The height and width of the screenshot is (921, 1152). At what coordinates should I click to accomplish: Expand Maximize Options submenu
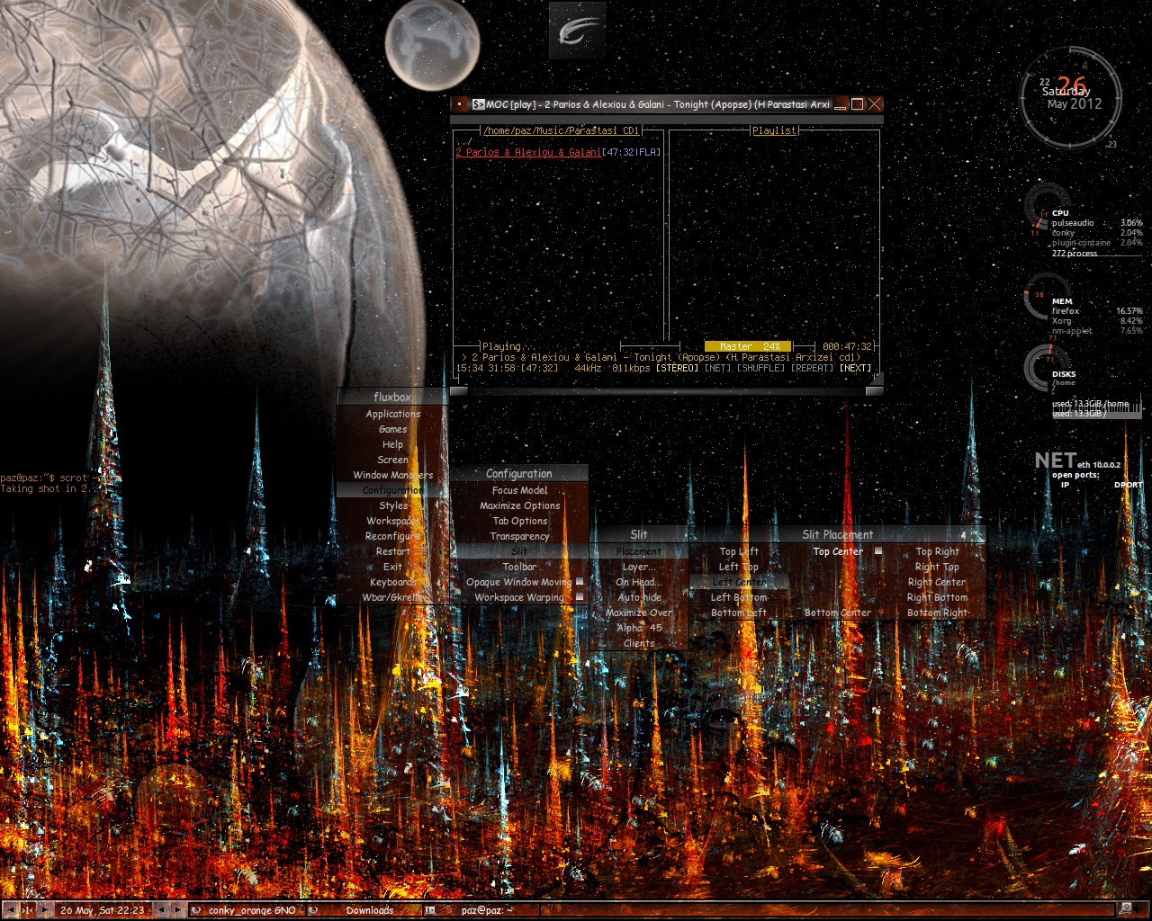coord(519,505)
